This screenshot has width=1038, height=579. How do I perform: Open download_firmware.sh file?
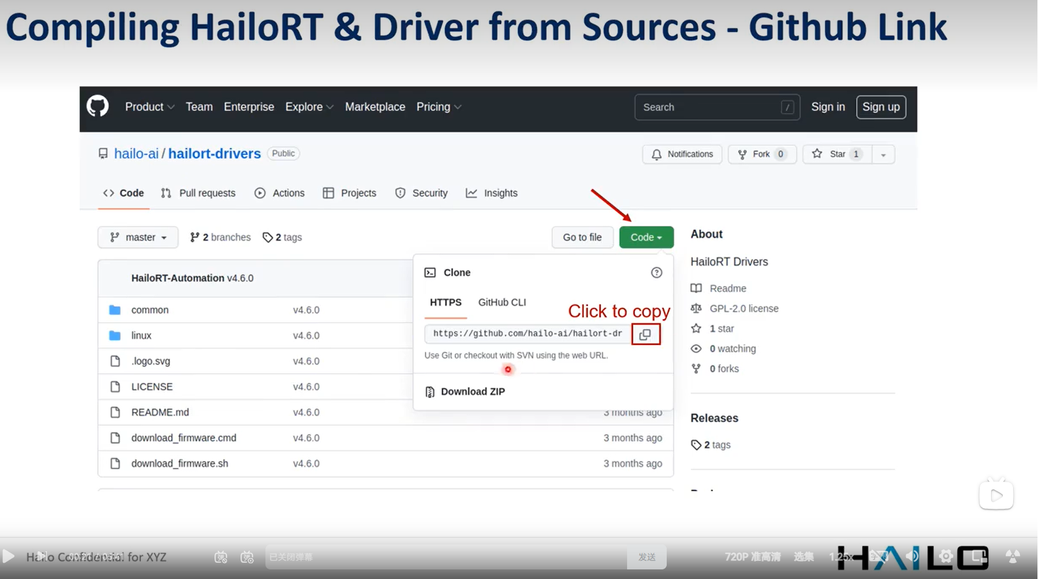(180, 464)
